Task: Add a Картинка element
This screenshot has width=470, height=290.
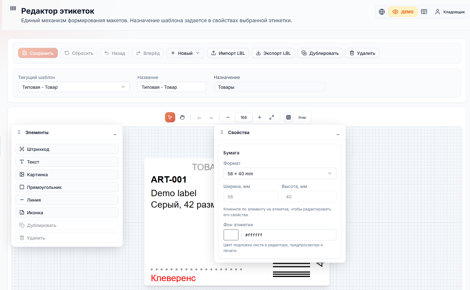Action: [x=67, y=174]
